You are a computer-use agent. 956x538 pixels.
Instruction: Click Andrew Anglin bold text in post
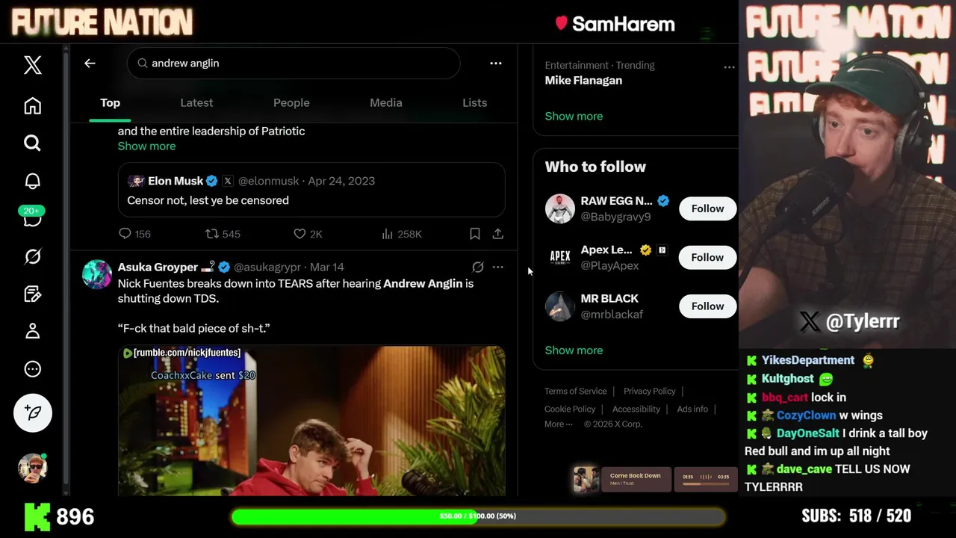(x=423, y=283)
